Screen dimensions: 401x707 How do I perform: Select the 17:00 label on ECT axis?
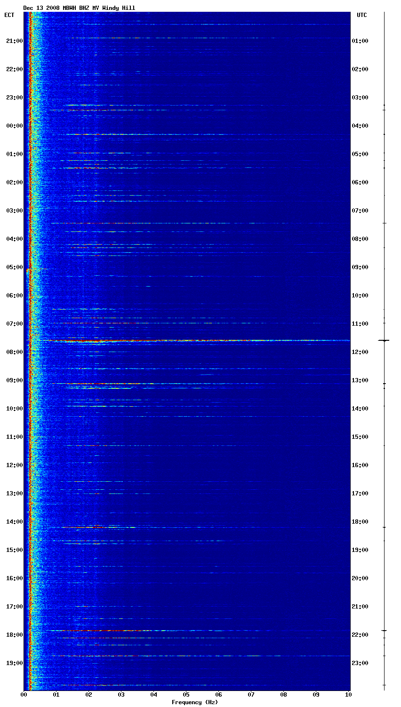coord(14,607)
